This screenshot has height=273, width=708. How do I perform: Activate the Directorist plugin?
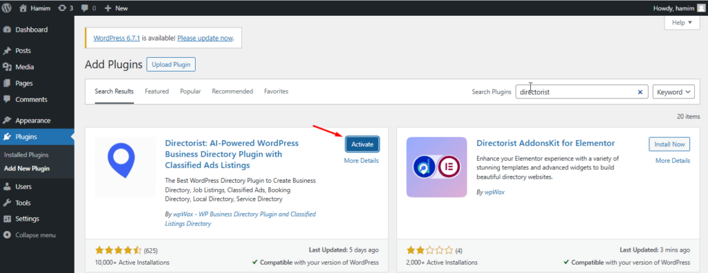(362, 144)
